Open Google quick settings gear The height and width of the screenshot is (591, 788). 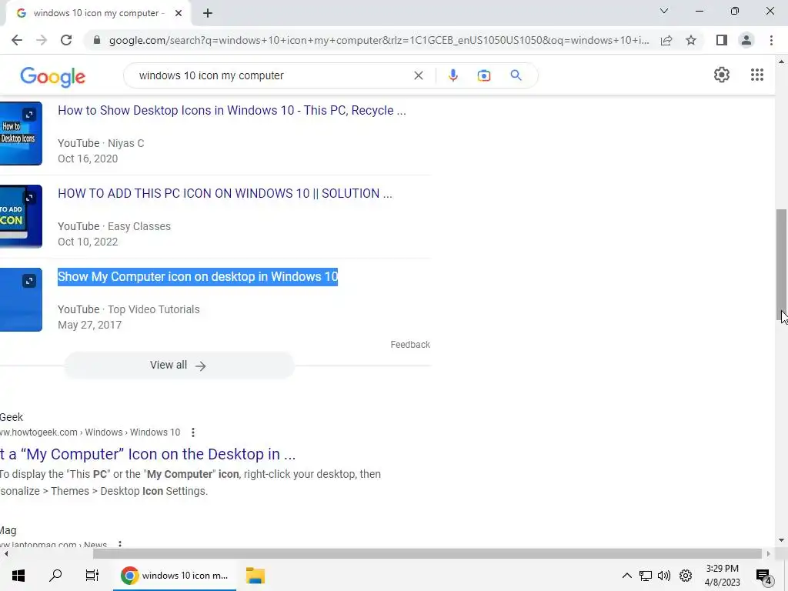pos(722,75)
